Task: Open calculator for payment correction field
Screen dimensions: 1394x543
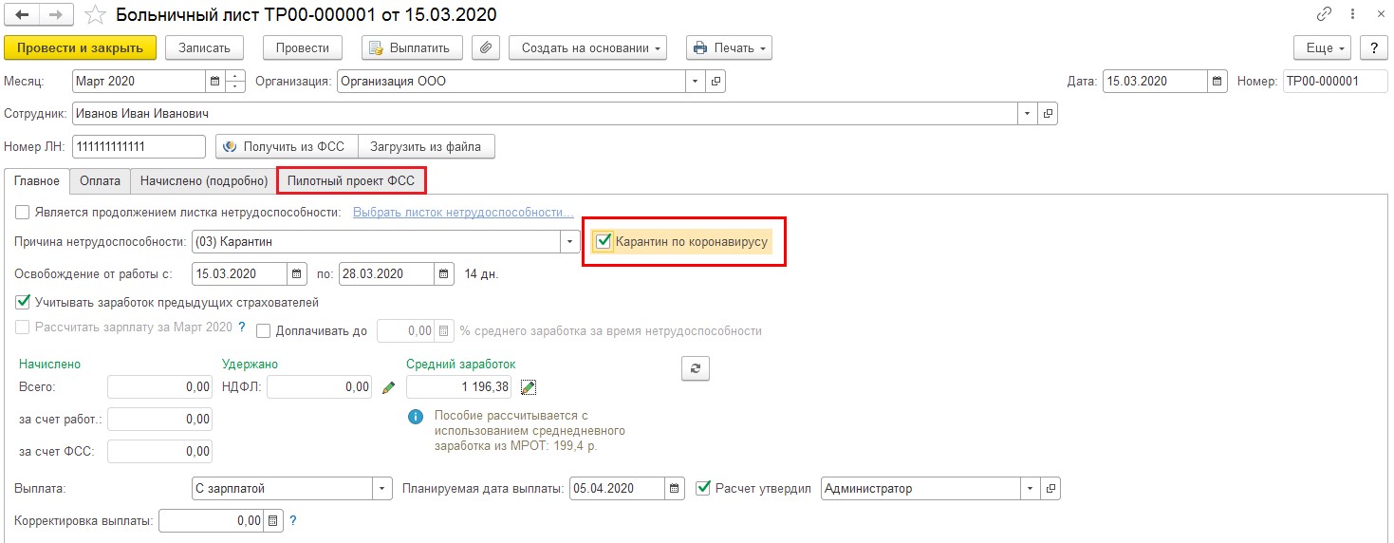Action: 273,521
